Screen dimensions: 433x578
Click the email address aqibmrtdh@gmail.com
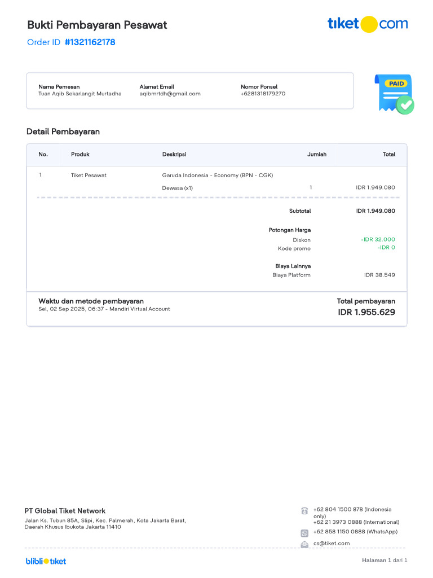[170, 94]
